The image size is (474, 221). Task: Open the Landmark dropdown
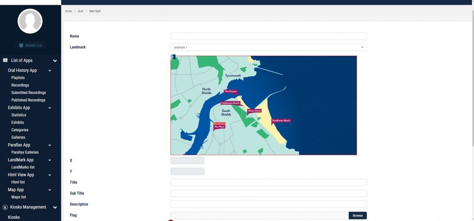[x=268, y=47]
